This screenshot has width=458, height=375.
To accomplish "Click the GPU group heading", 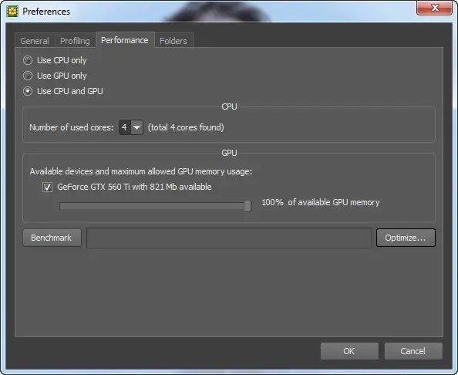I will 229,153.
